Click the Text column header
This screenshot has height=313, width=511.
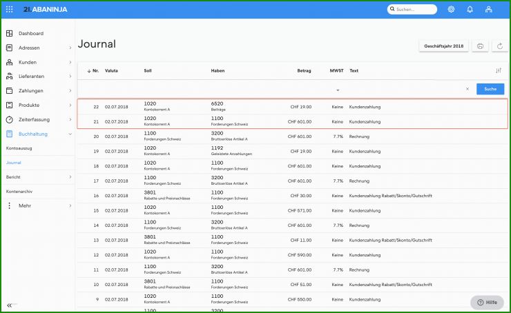(354, 70)
